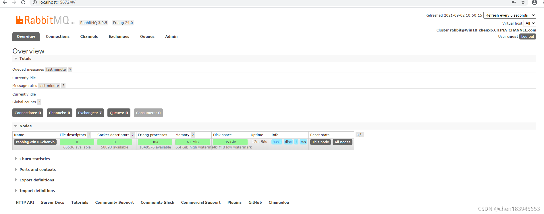Open the Community Slack link
The image size is (544, 214).
tap(157, 202)
